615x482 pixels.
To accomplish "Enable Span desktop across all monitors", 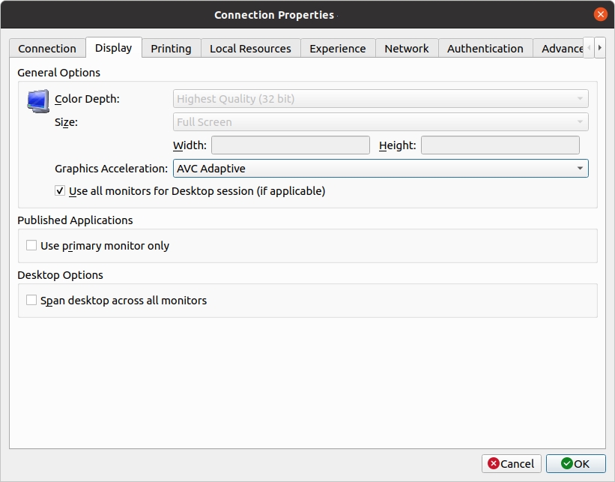I will (x=31, y=301).
